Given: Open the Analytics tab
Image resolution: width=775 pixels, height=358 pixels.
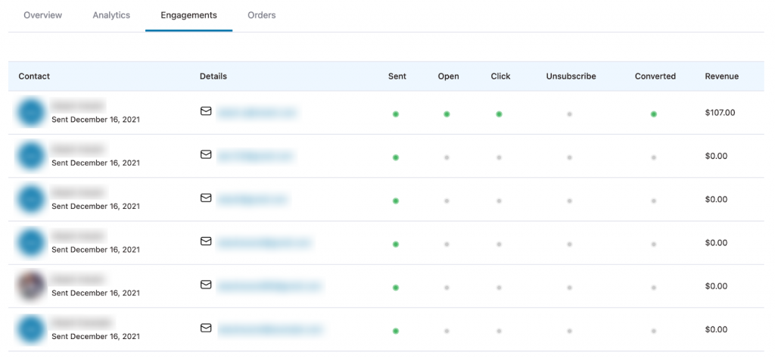Looking at the screenshot, I should [x=111, y=15].
